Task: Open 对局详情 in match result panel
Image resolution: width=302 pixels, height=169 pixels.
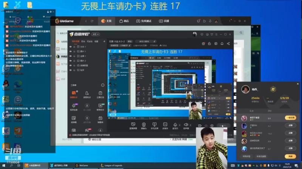Action: pos(247,156)
